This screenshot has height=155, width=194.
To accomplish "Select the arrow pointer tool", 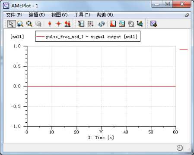I will (11, 24).
